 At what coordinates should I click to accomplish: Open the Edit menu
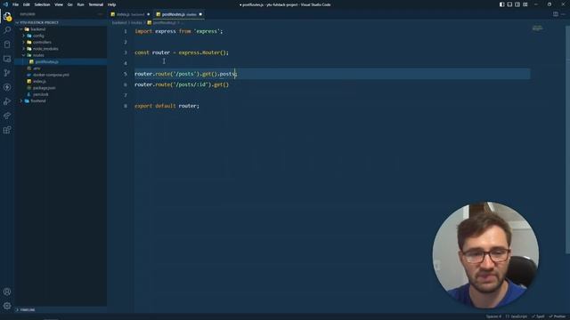[x=27, y=4]
